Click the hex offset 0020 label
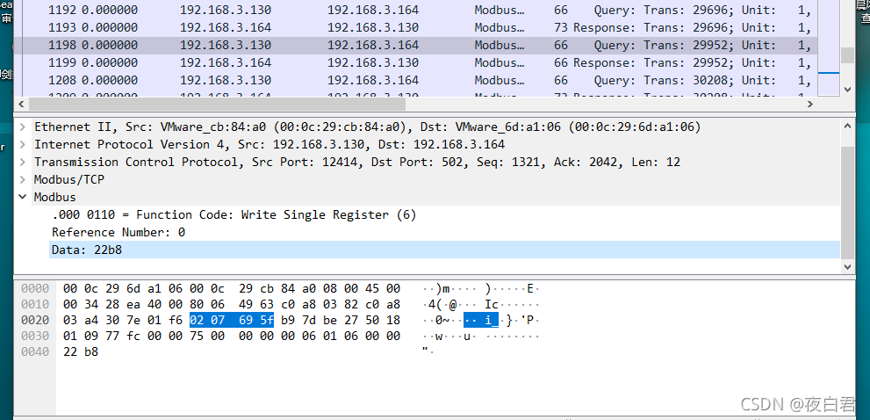Image resolution: width=870 pixels, height=420 pixels. (x=35, y=320)
